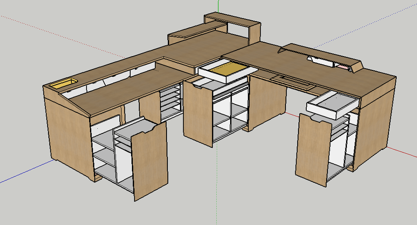417x225 pixels.
Task: Select the angled riser shelf on right desk
Action: 320,57
